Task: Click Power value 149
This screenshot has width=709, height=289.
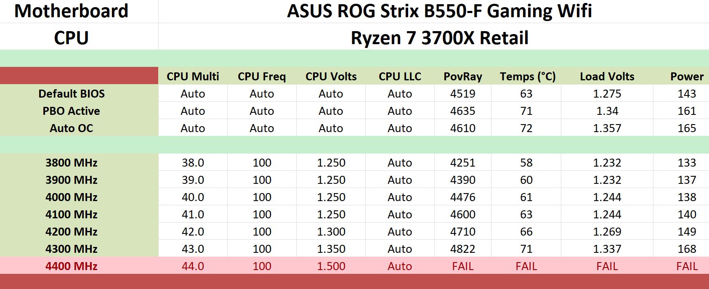Action: click(x=687, y=232)
